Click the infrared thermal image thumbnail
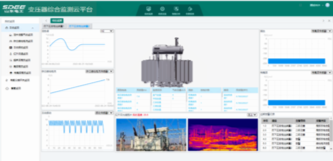 pos(223,134)
